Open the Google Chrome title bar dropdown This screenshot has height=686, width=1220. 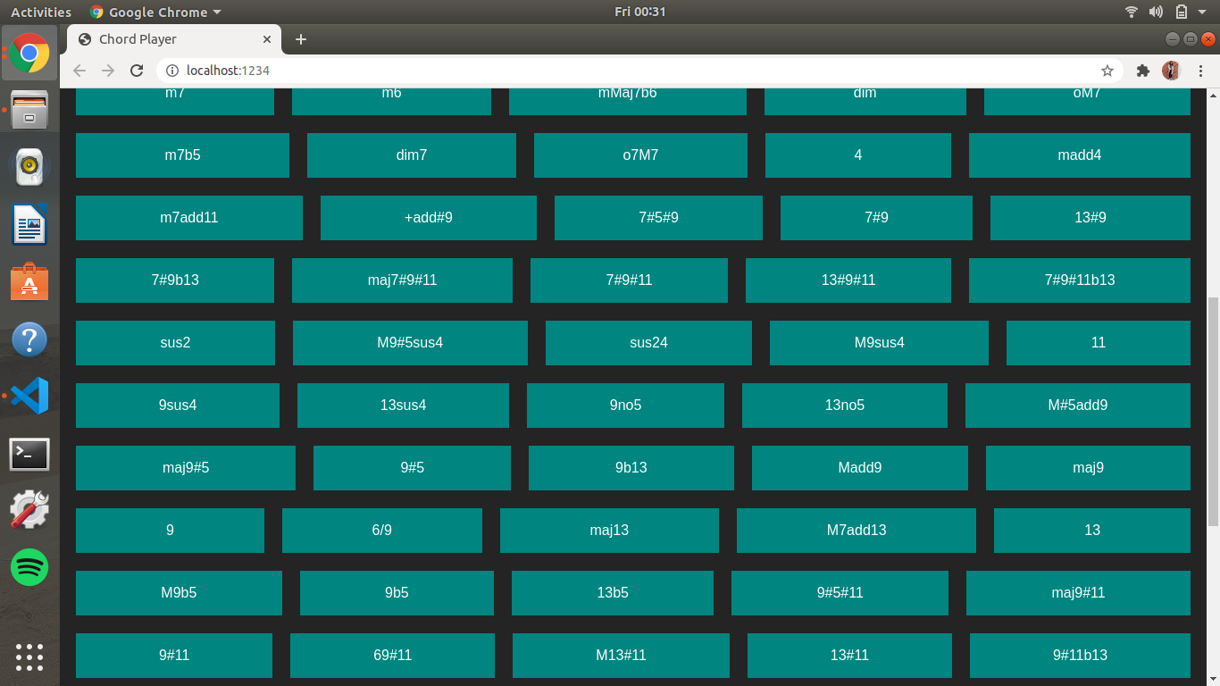(x=155, y=12)
